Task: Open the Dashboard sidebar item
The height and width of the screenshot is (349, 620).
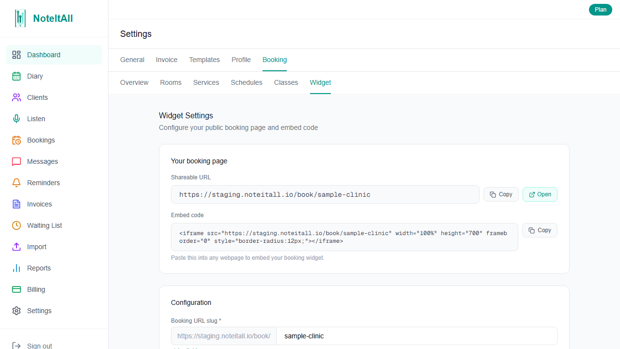Action: pyautogui.click(x=54, y=55)
